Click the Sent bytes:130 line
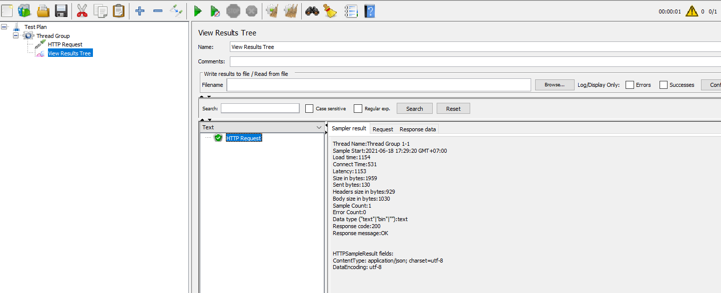The width and height of the screenshot is (721, 293). tap(352, 185)
